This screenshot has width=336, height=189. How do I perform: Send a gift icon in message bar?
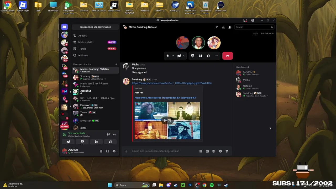(x=201, y=151)
